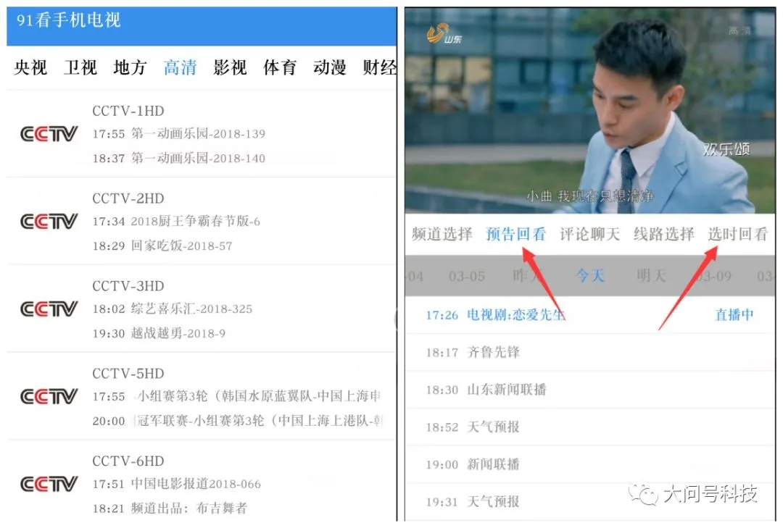Click the CCTV logo beside CCTV-3HD

49,309
